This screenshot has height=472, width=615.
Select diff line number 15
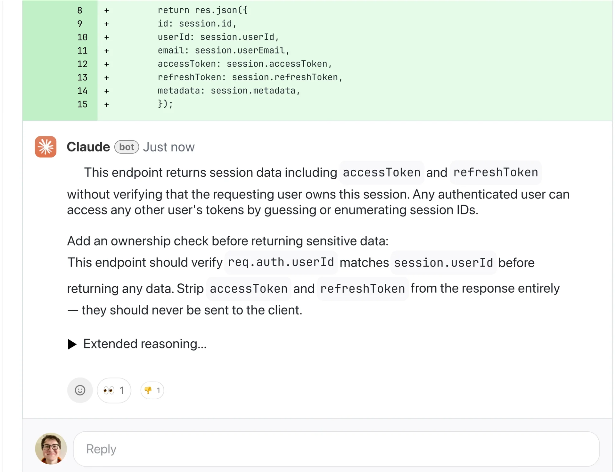(82, 104)
